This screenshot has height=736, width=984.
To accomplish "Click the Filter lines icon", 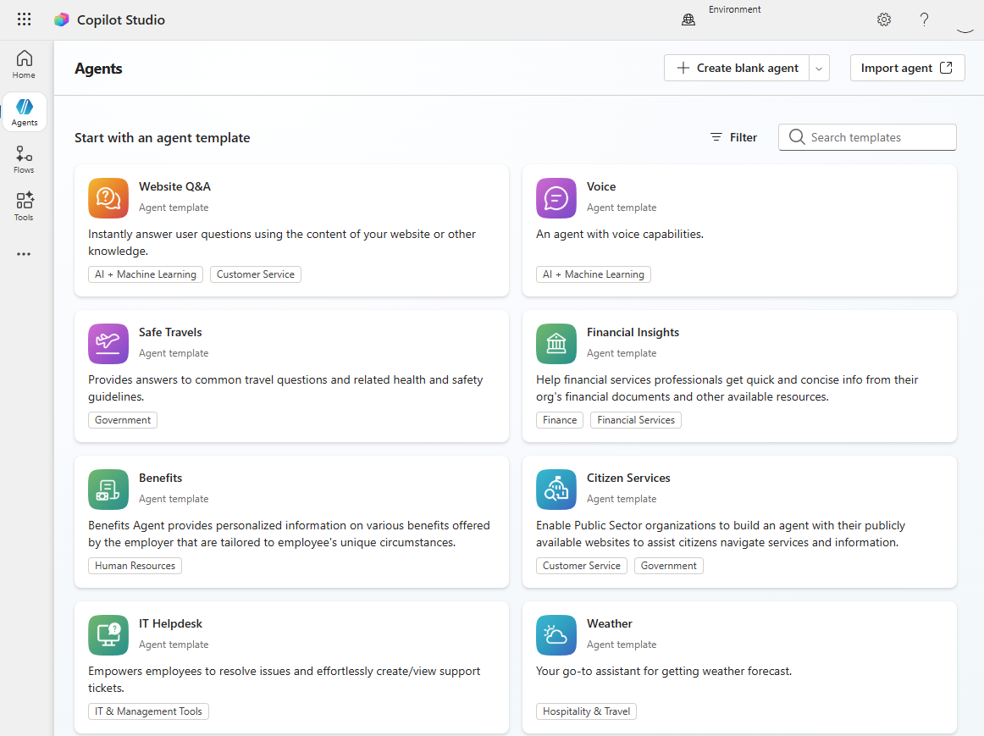I will [x=716, y=137].
